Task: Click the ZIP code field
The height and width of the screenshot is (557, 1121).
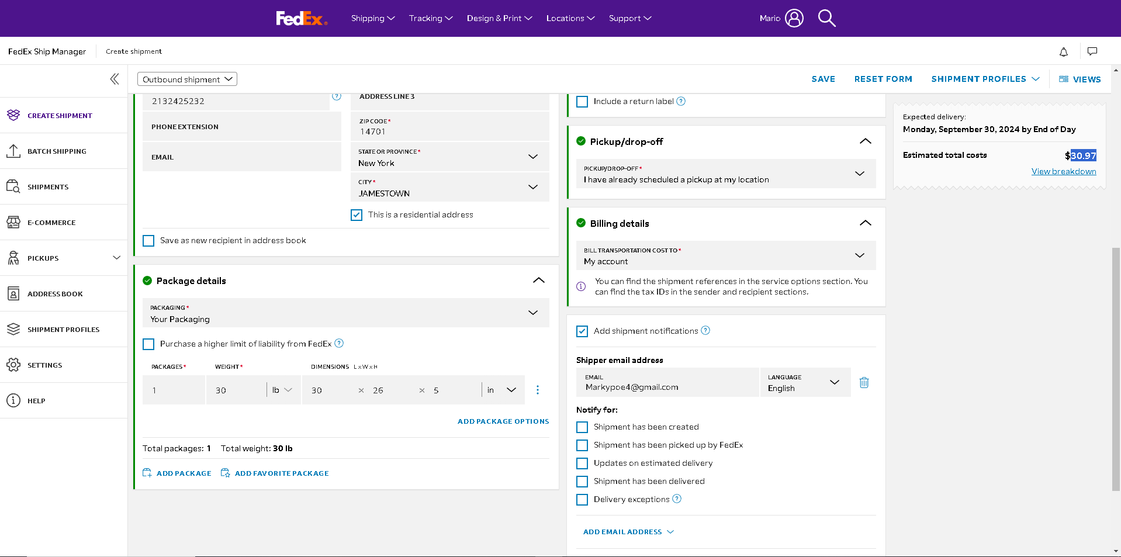Action: click(x=450, y=126)
